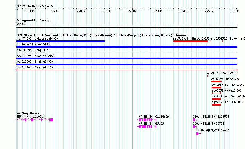245x149 pixels.
Task: Select the red bar under nsv498964
Action: 216,99
